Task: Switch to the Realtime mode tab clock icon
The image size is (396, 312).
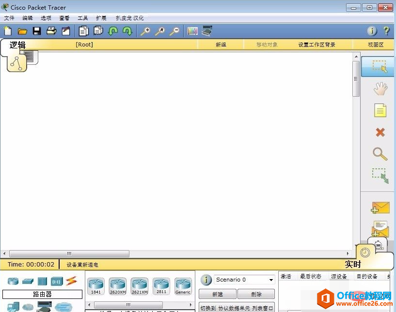Action: [365, 253]
